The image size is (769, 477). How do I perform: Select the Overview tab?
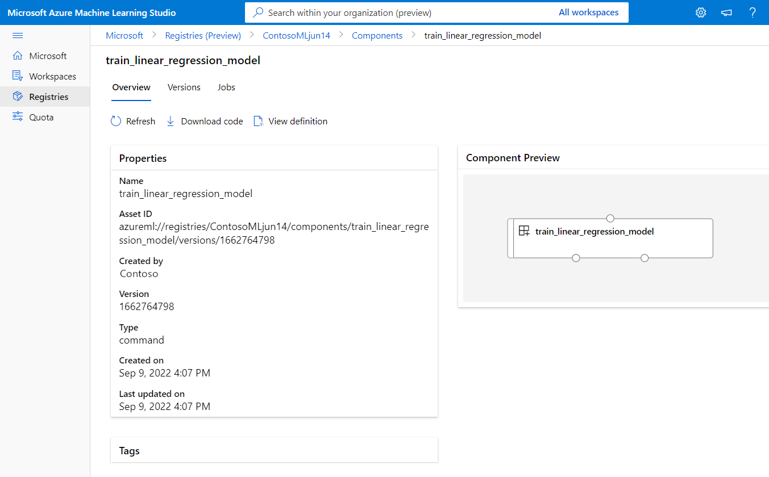(131, 87)
